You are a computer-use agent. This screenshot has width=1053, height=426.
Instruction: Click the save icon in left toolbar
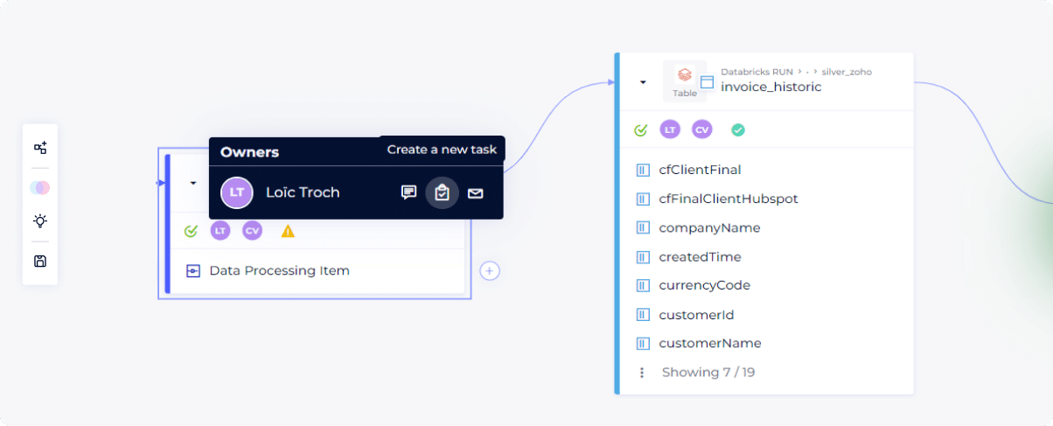point(40,261)
